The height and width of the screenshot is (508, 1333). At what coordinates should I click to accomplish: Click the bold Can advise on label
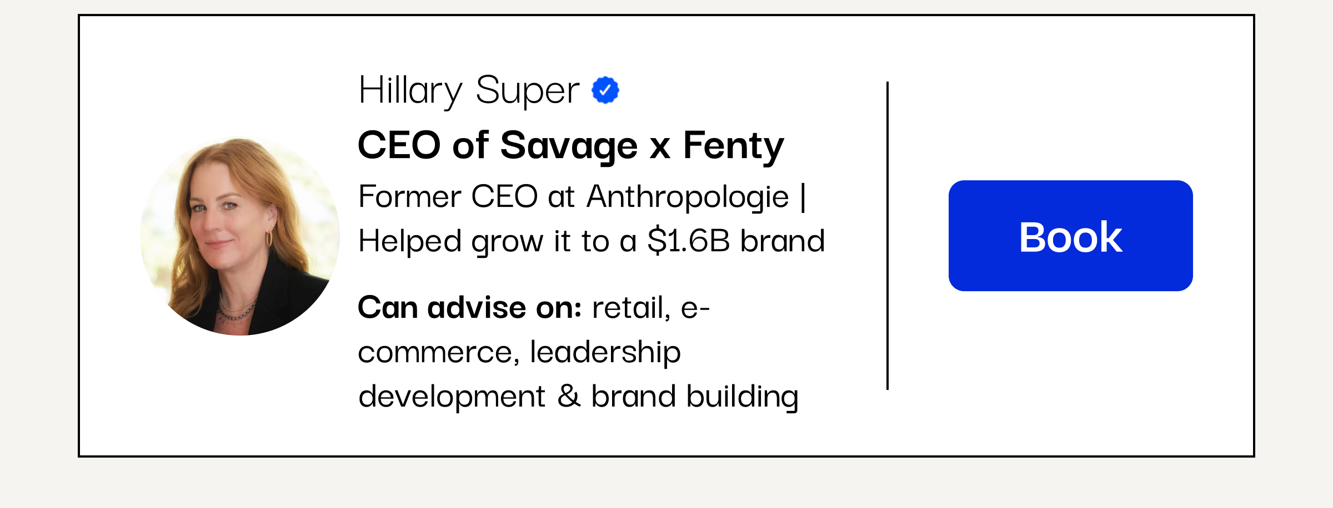pyautogui.click(x=469, y=307)
